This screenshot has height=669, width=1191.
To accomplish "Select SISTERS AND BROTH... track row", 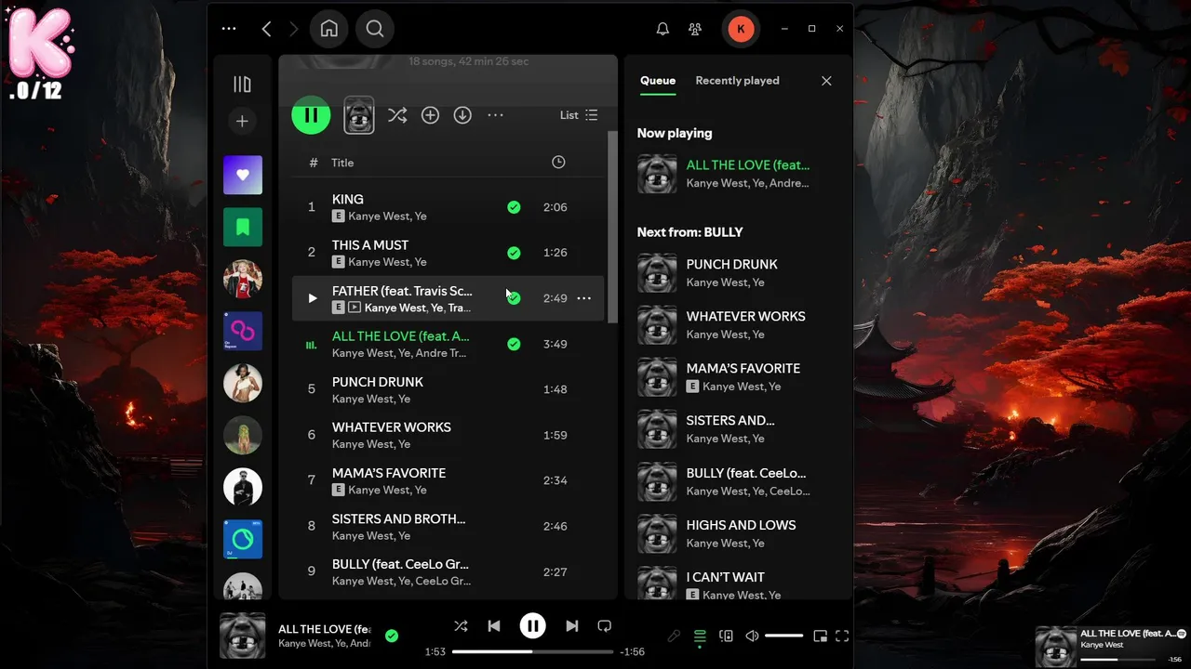I will click(x=448, y=526).
